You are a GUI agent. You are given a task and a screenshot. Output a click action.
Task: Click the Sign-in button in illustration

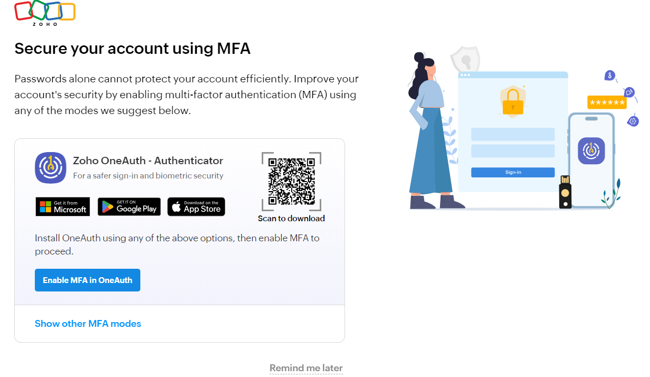(513, 172)
